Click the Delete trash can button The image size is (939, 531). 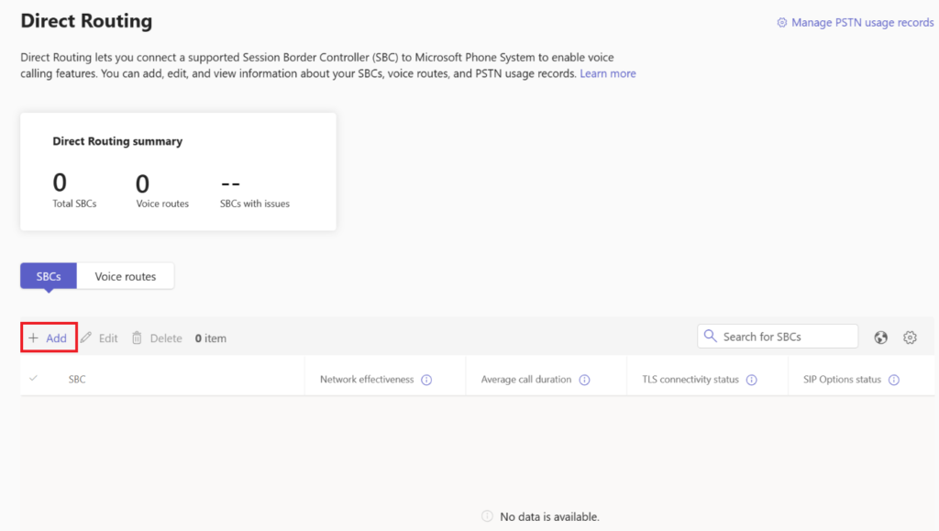coord(157,337)
